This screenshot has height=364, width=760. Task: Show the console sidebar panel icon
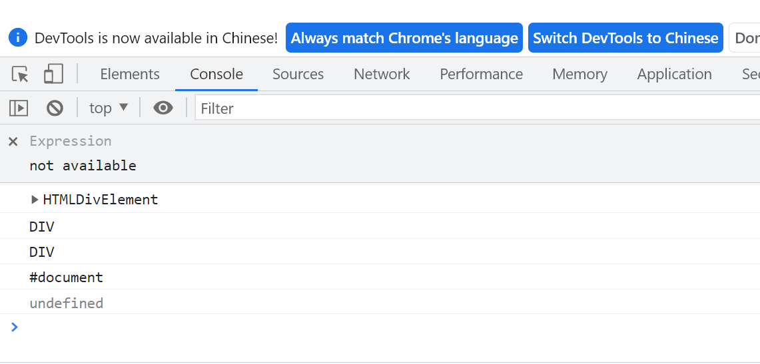[x=19, y=108]
